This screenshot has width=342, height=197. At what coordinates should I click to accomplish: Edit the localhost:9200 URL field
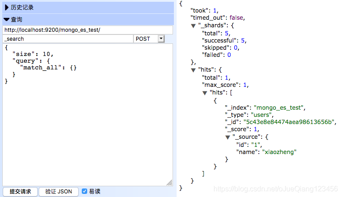[x=88, y=30]
